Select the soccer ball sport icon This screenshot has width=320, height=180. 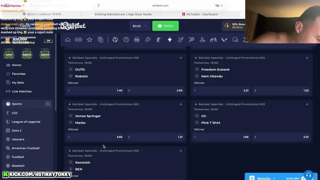click(x=115, y=40)
